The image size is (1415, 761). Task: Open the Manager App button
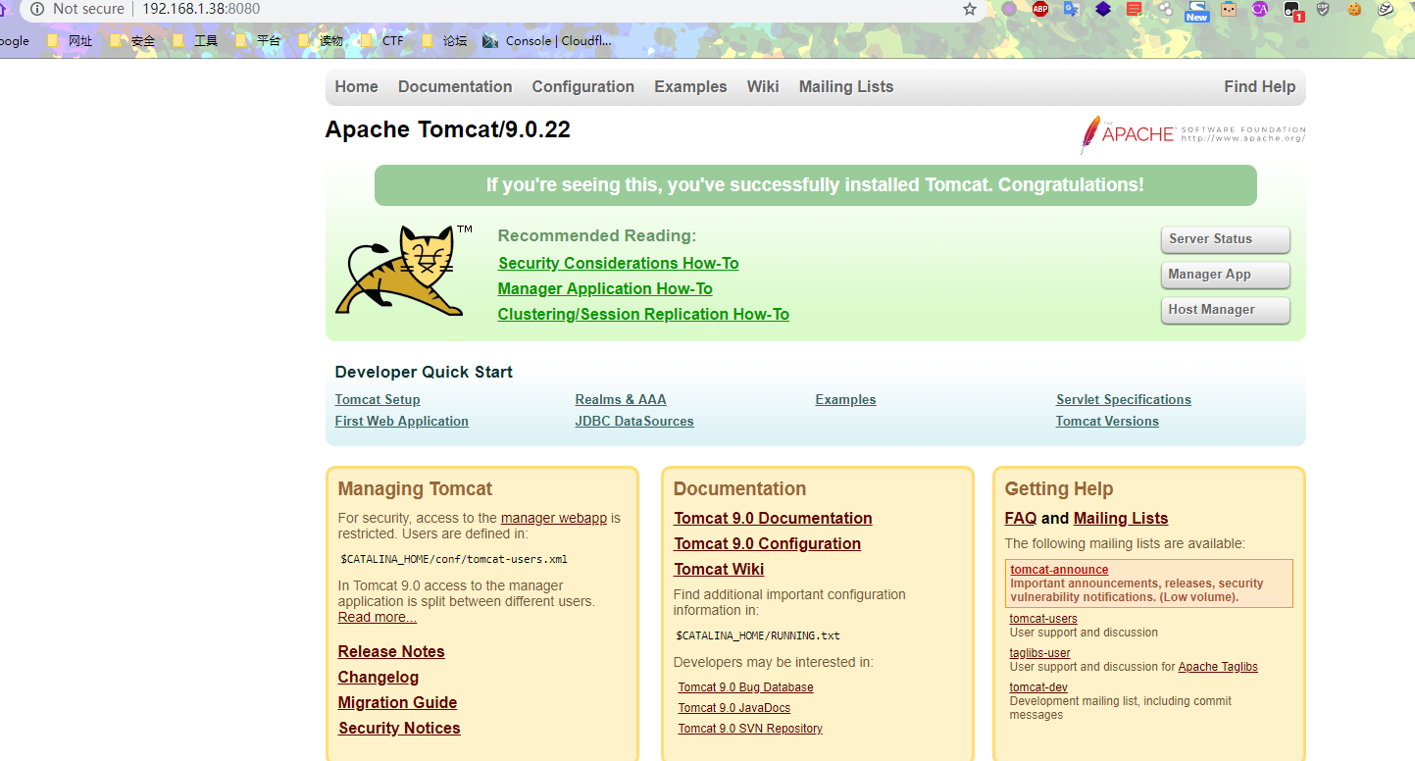tap(1225, 275)
